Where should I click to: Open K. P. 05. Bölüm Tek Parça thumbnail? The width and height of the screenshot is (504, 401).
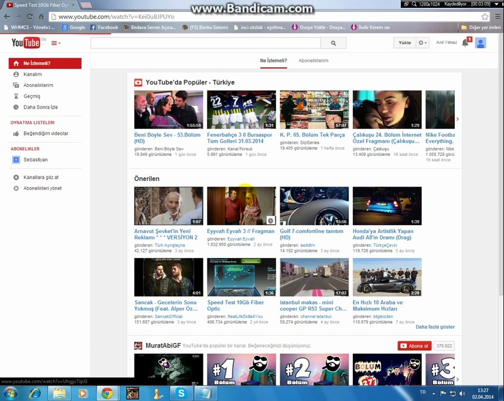(314, 109)
